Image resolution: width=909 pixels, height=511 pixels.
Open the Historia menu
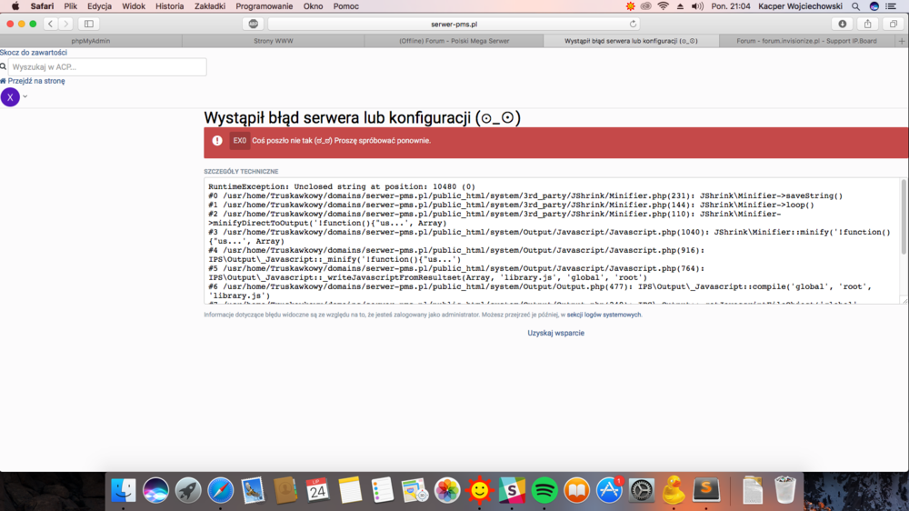coord(170,6)
